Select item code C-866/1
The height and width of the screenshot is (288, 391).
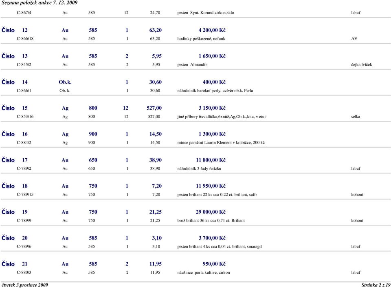pos(24,91)
